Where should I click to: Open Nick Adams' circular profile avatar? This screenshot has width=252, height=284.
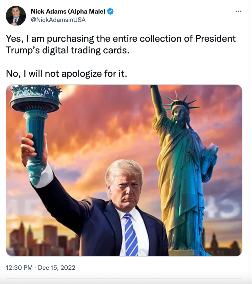(x=16, y=16)
